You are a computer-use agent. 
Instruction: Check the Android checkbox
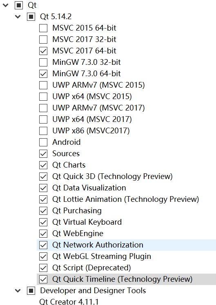pyautogui.click(x=43, y=142)
